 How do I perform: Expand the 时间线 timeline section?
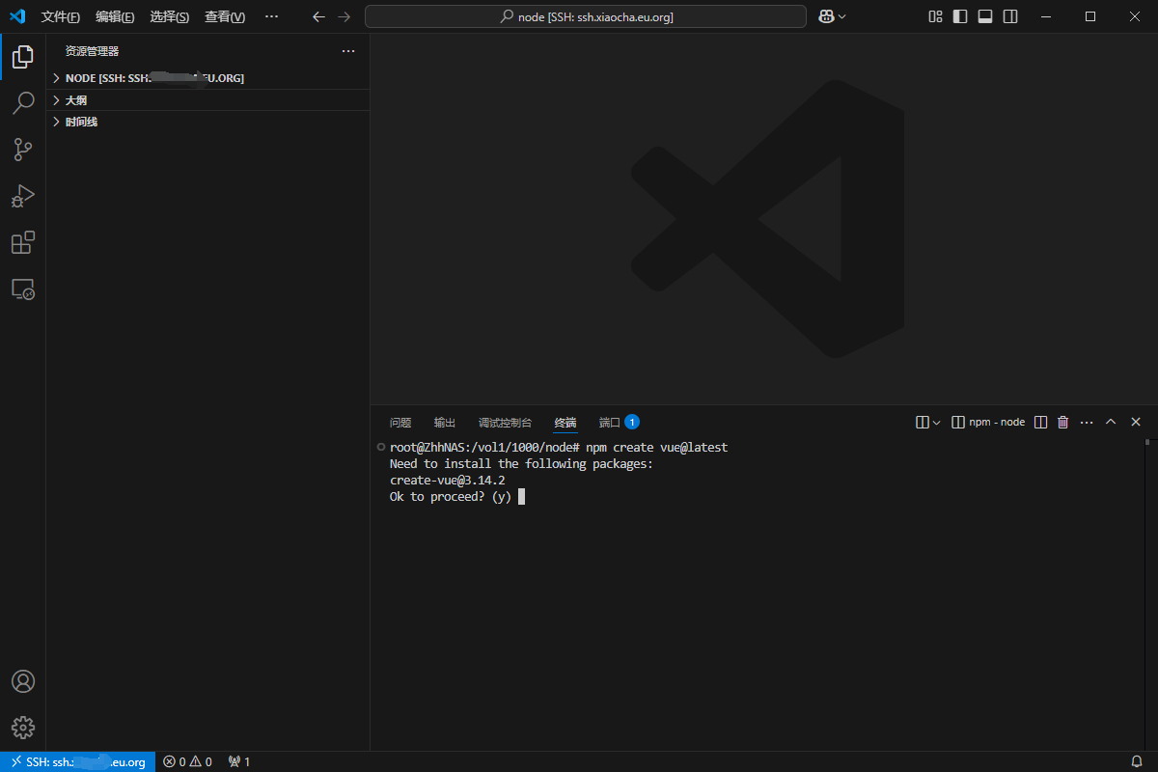coord(81,122)
